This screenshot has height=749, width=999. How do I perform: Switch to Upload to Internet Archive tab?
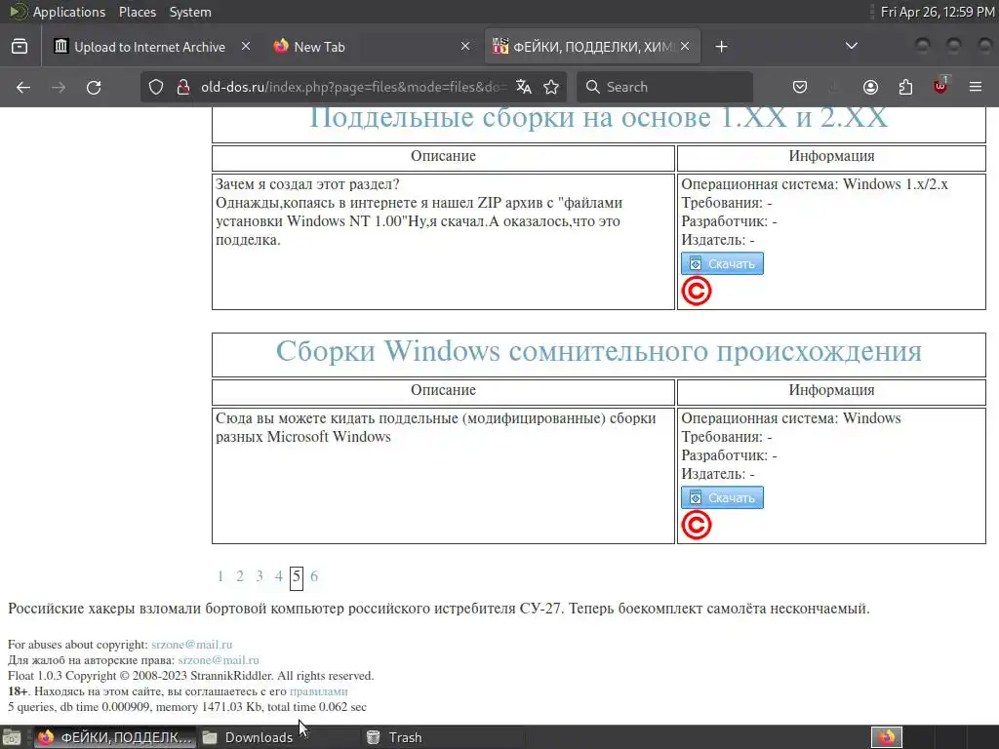[x=150, y=47]
